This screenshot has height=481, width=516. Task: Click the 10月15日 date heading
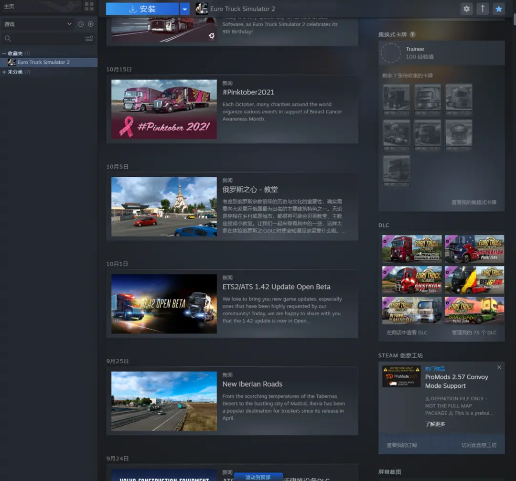click(x=119, y=69)
